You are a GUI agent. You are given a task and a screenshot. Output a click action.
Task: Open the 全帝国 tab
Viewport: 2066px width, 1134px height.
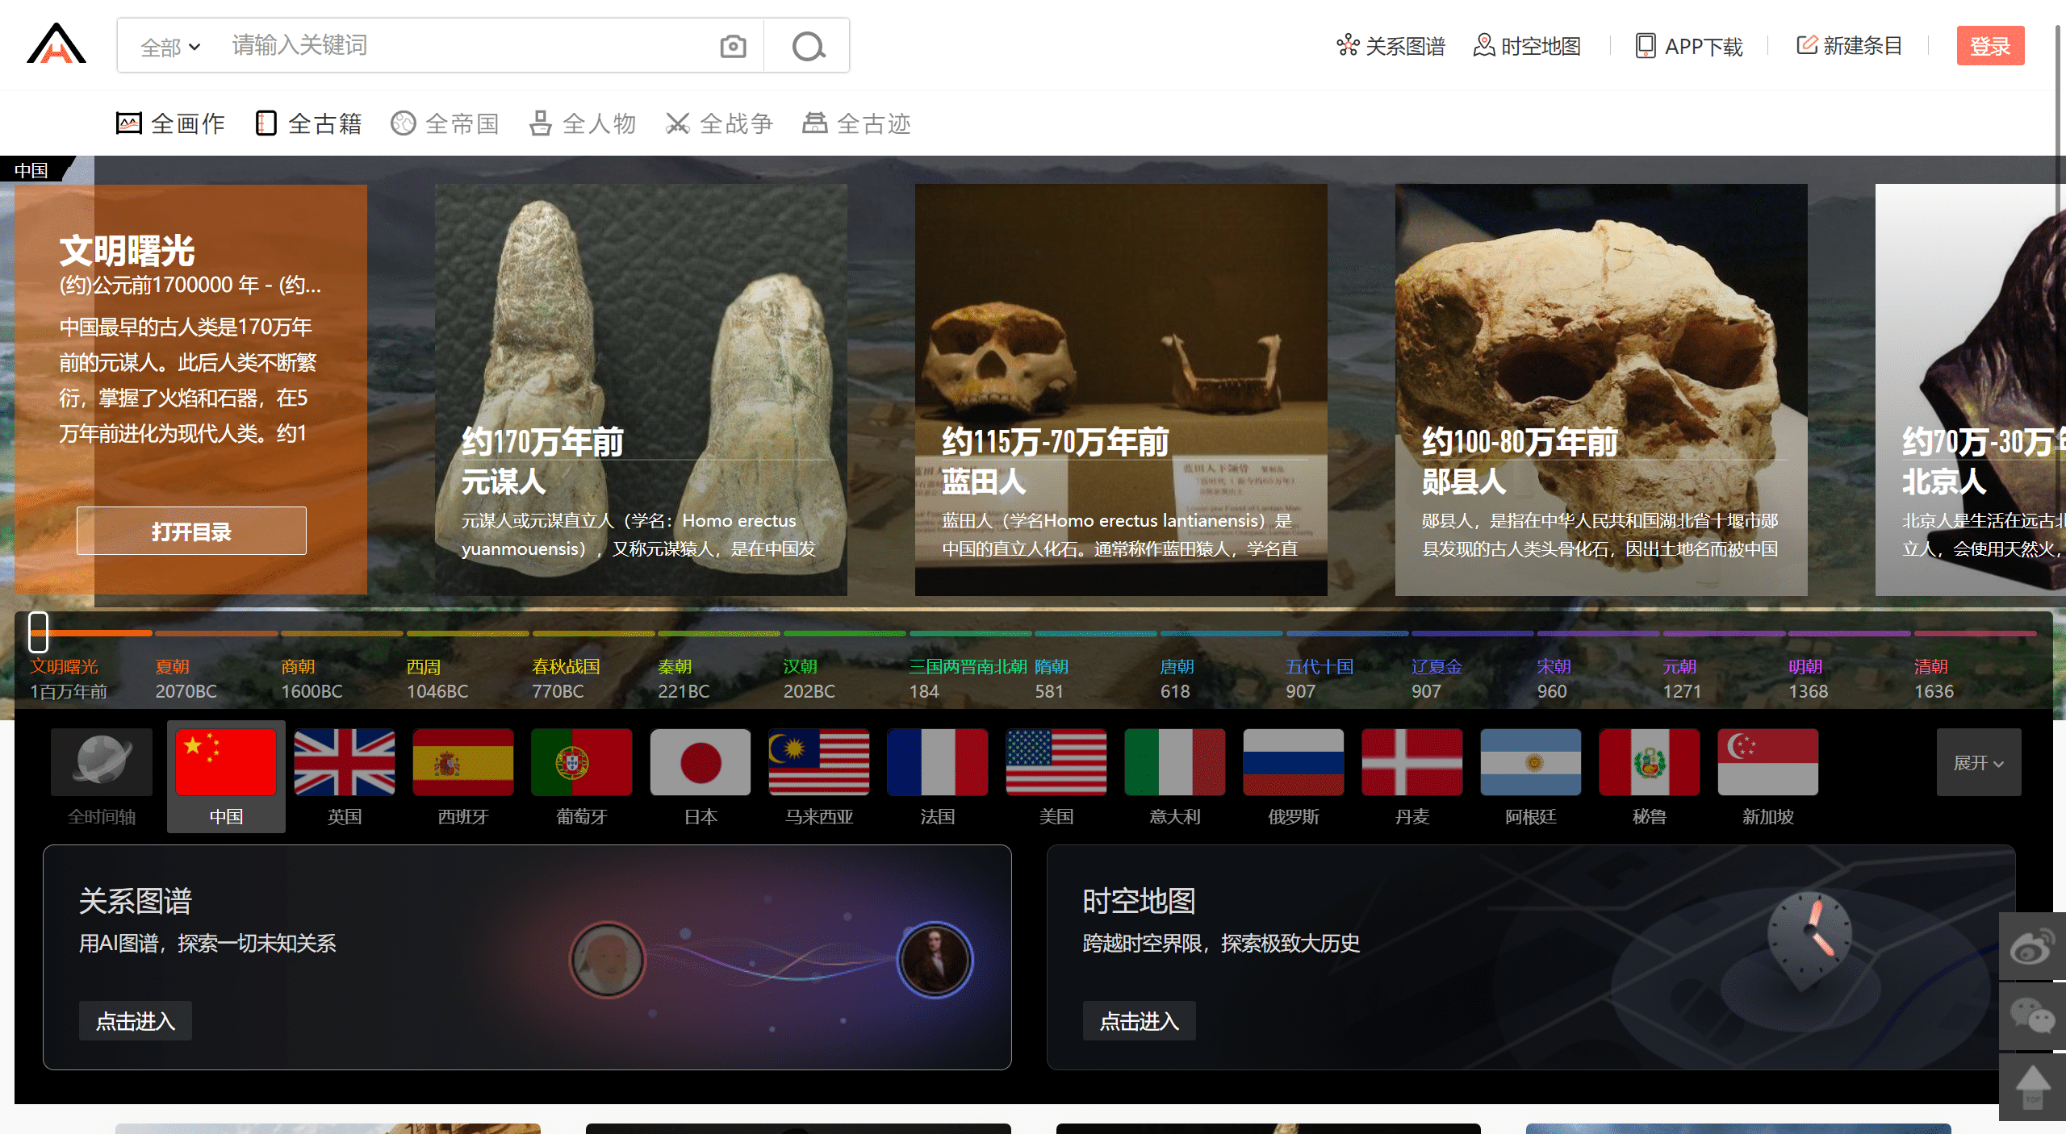point(445,123)
